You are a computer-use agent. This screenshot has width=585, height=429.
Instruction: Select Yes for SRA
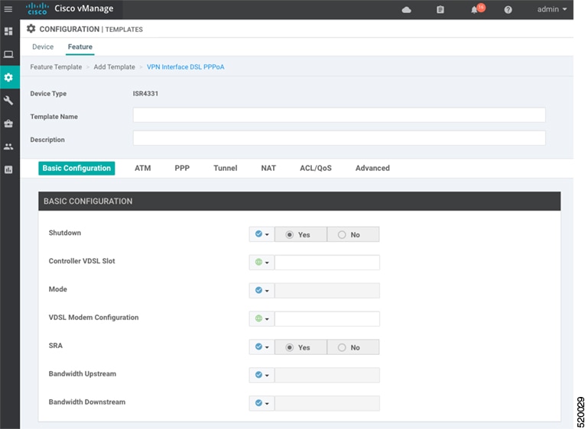(x=301, y=347)
